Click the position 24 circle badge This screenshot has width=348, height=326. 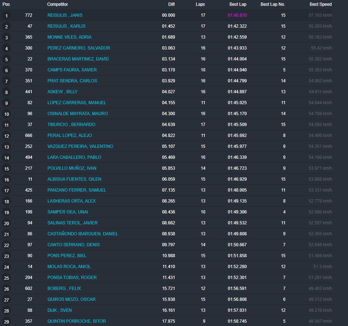click(6, 267)
